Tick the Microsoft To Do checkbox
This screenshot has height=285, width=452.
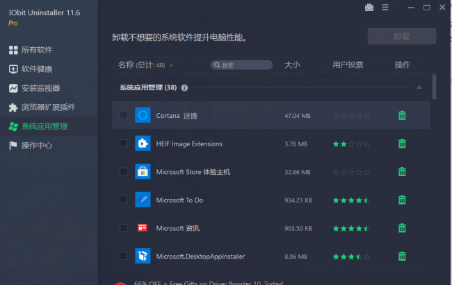point(124,200)
